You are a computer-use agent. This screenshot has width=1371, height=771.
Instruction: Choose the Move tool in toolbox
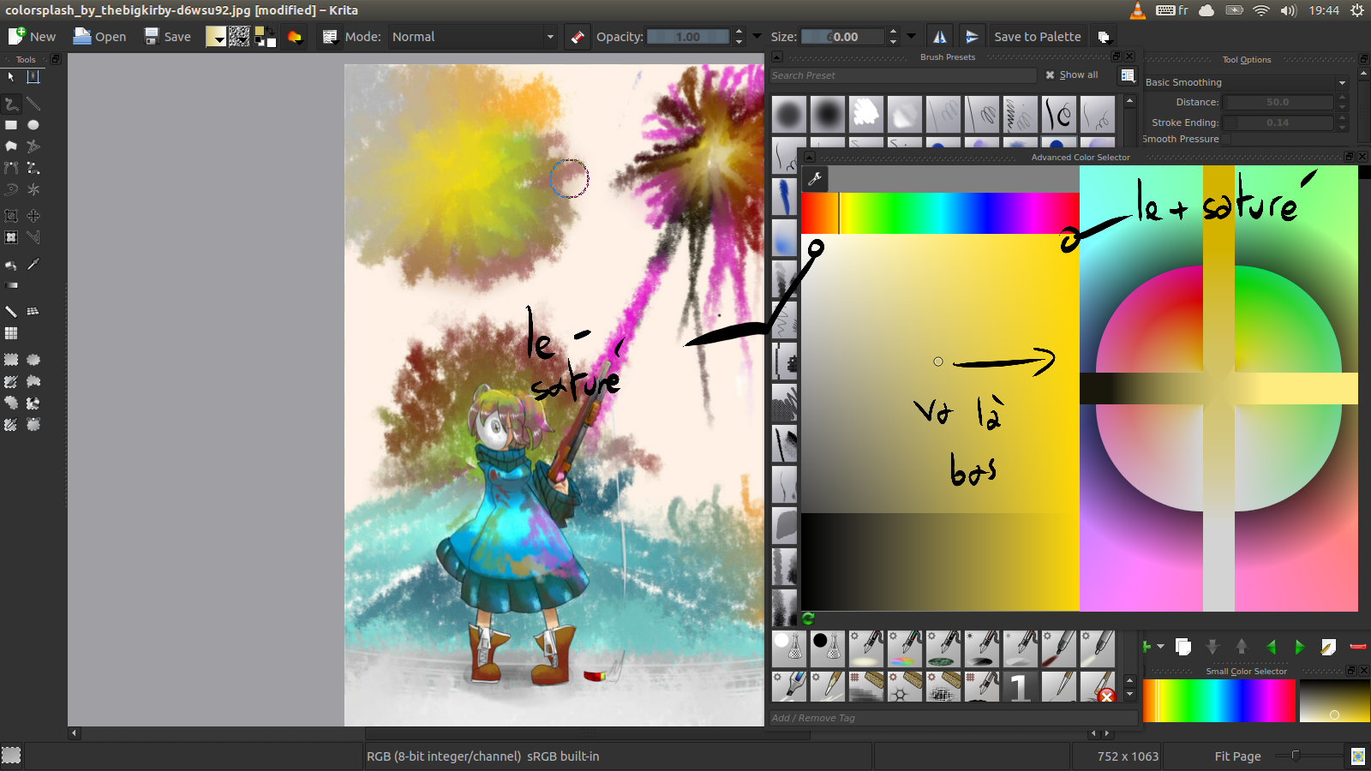(x=33, y=216)
